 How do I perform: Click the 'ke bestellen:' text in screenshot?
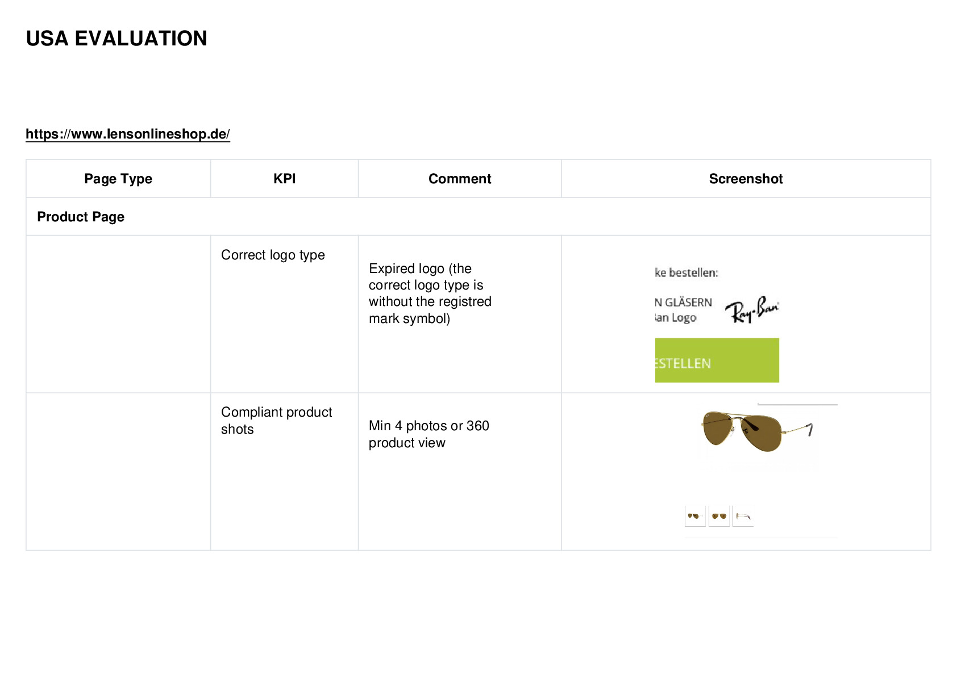(x=687, y=273)
